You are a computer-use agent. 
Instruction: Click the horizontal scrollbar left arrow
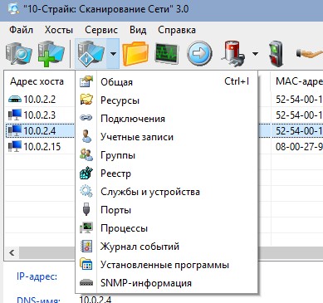pos(12,252)
